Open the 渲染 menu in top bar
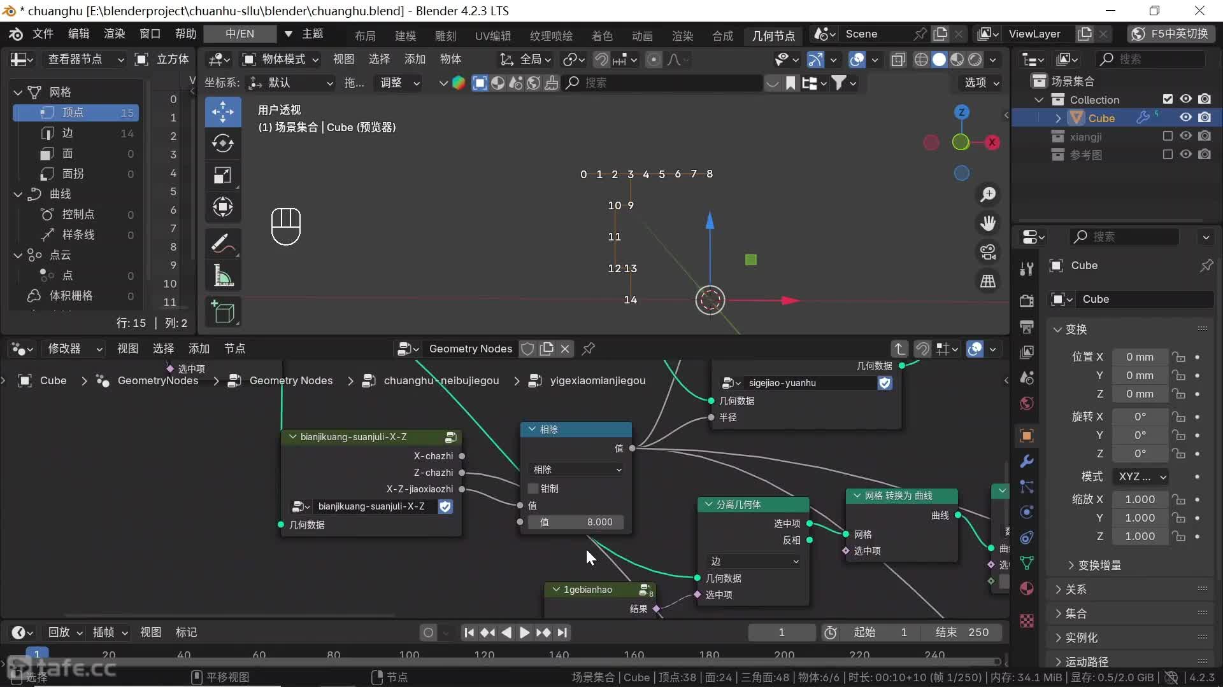1223x687 pixels. point(114,34)
